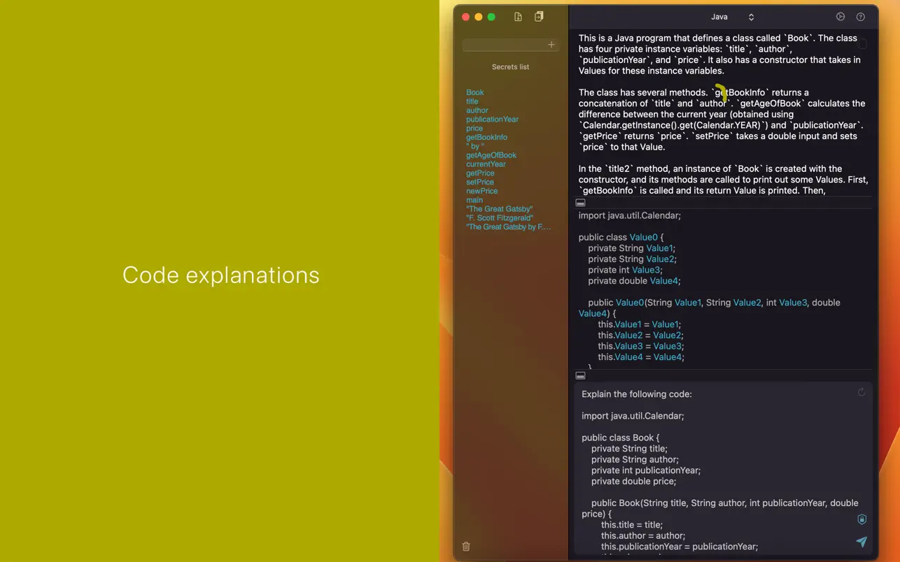900x562 pixels.
Task: Click the search field above Secrets list
Action: [x=504, y=44]
